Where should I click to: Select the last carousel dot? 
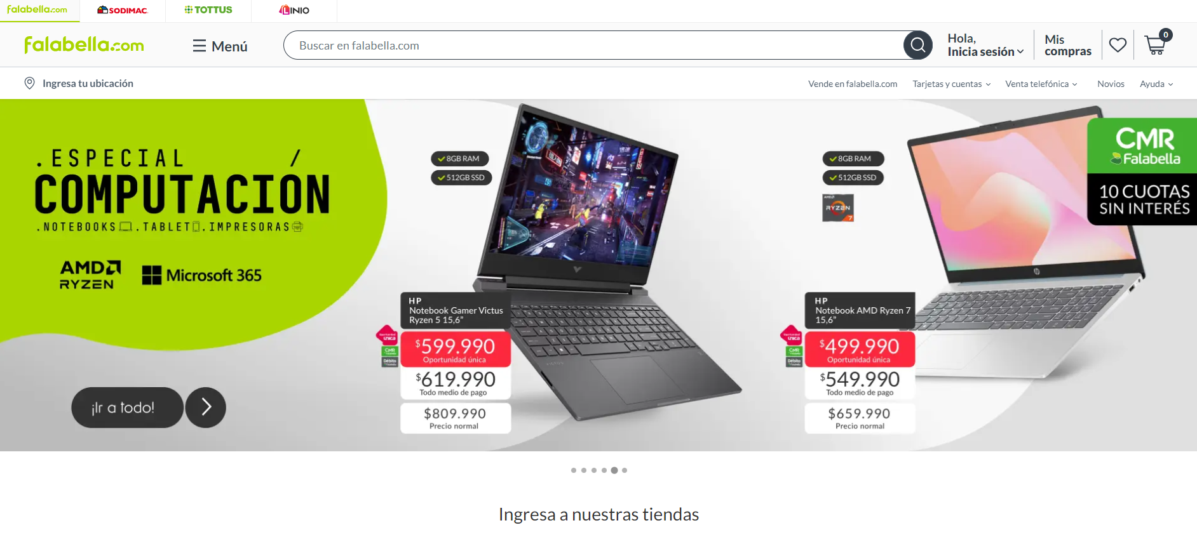pyautogui.click(x=625, y=470)
